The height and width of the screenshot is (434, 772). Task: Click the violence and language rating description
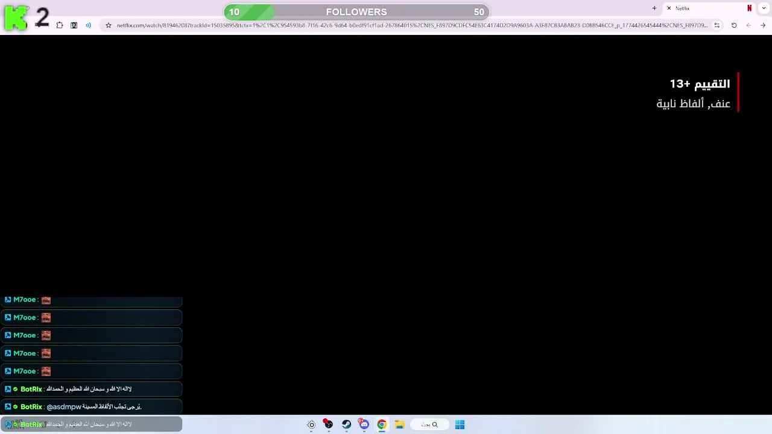pos(694,104)
